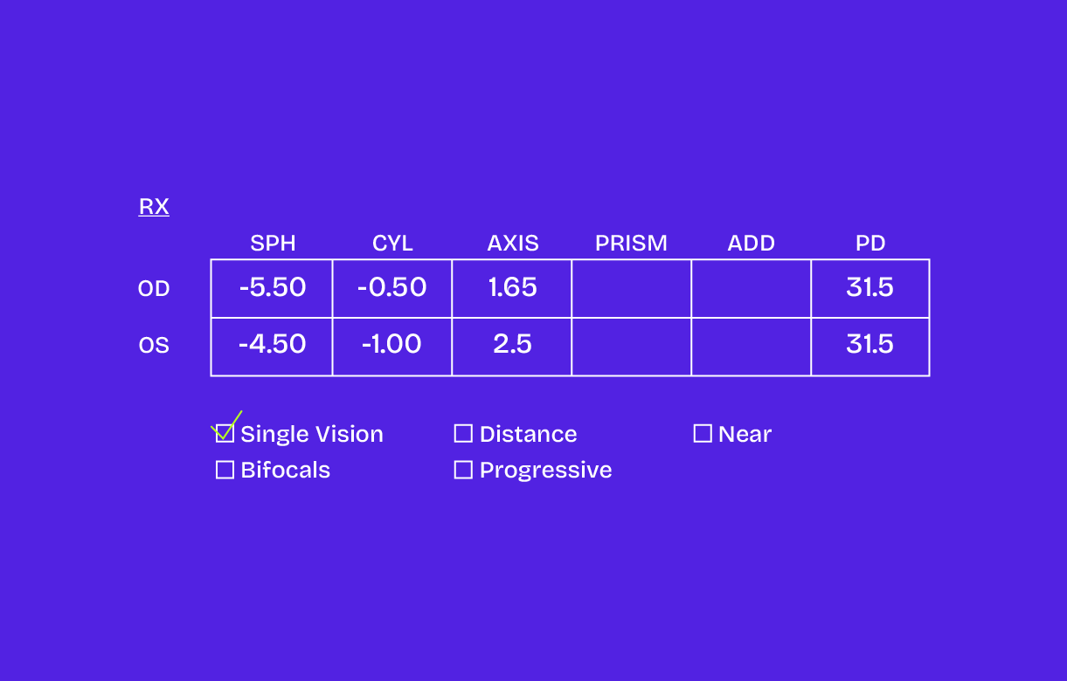Click the OS PD field 31.5

coord(870,346)
